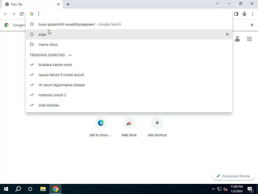Click the muted volume tray icon
The height and width of the screenshot is (194, 258).
225,189
